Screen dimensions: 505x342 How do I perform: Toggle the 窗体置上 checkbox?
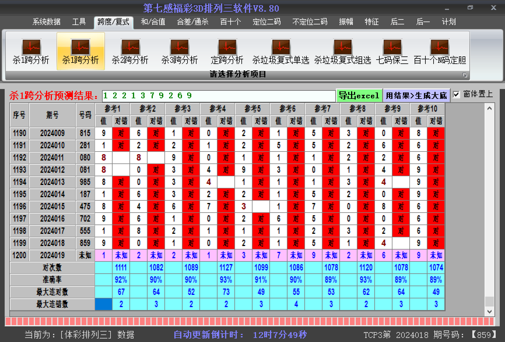click(456, 95)
